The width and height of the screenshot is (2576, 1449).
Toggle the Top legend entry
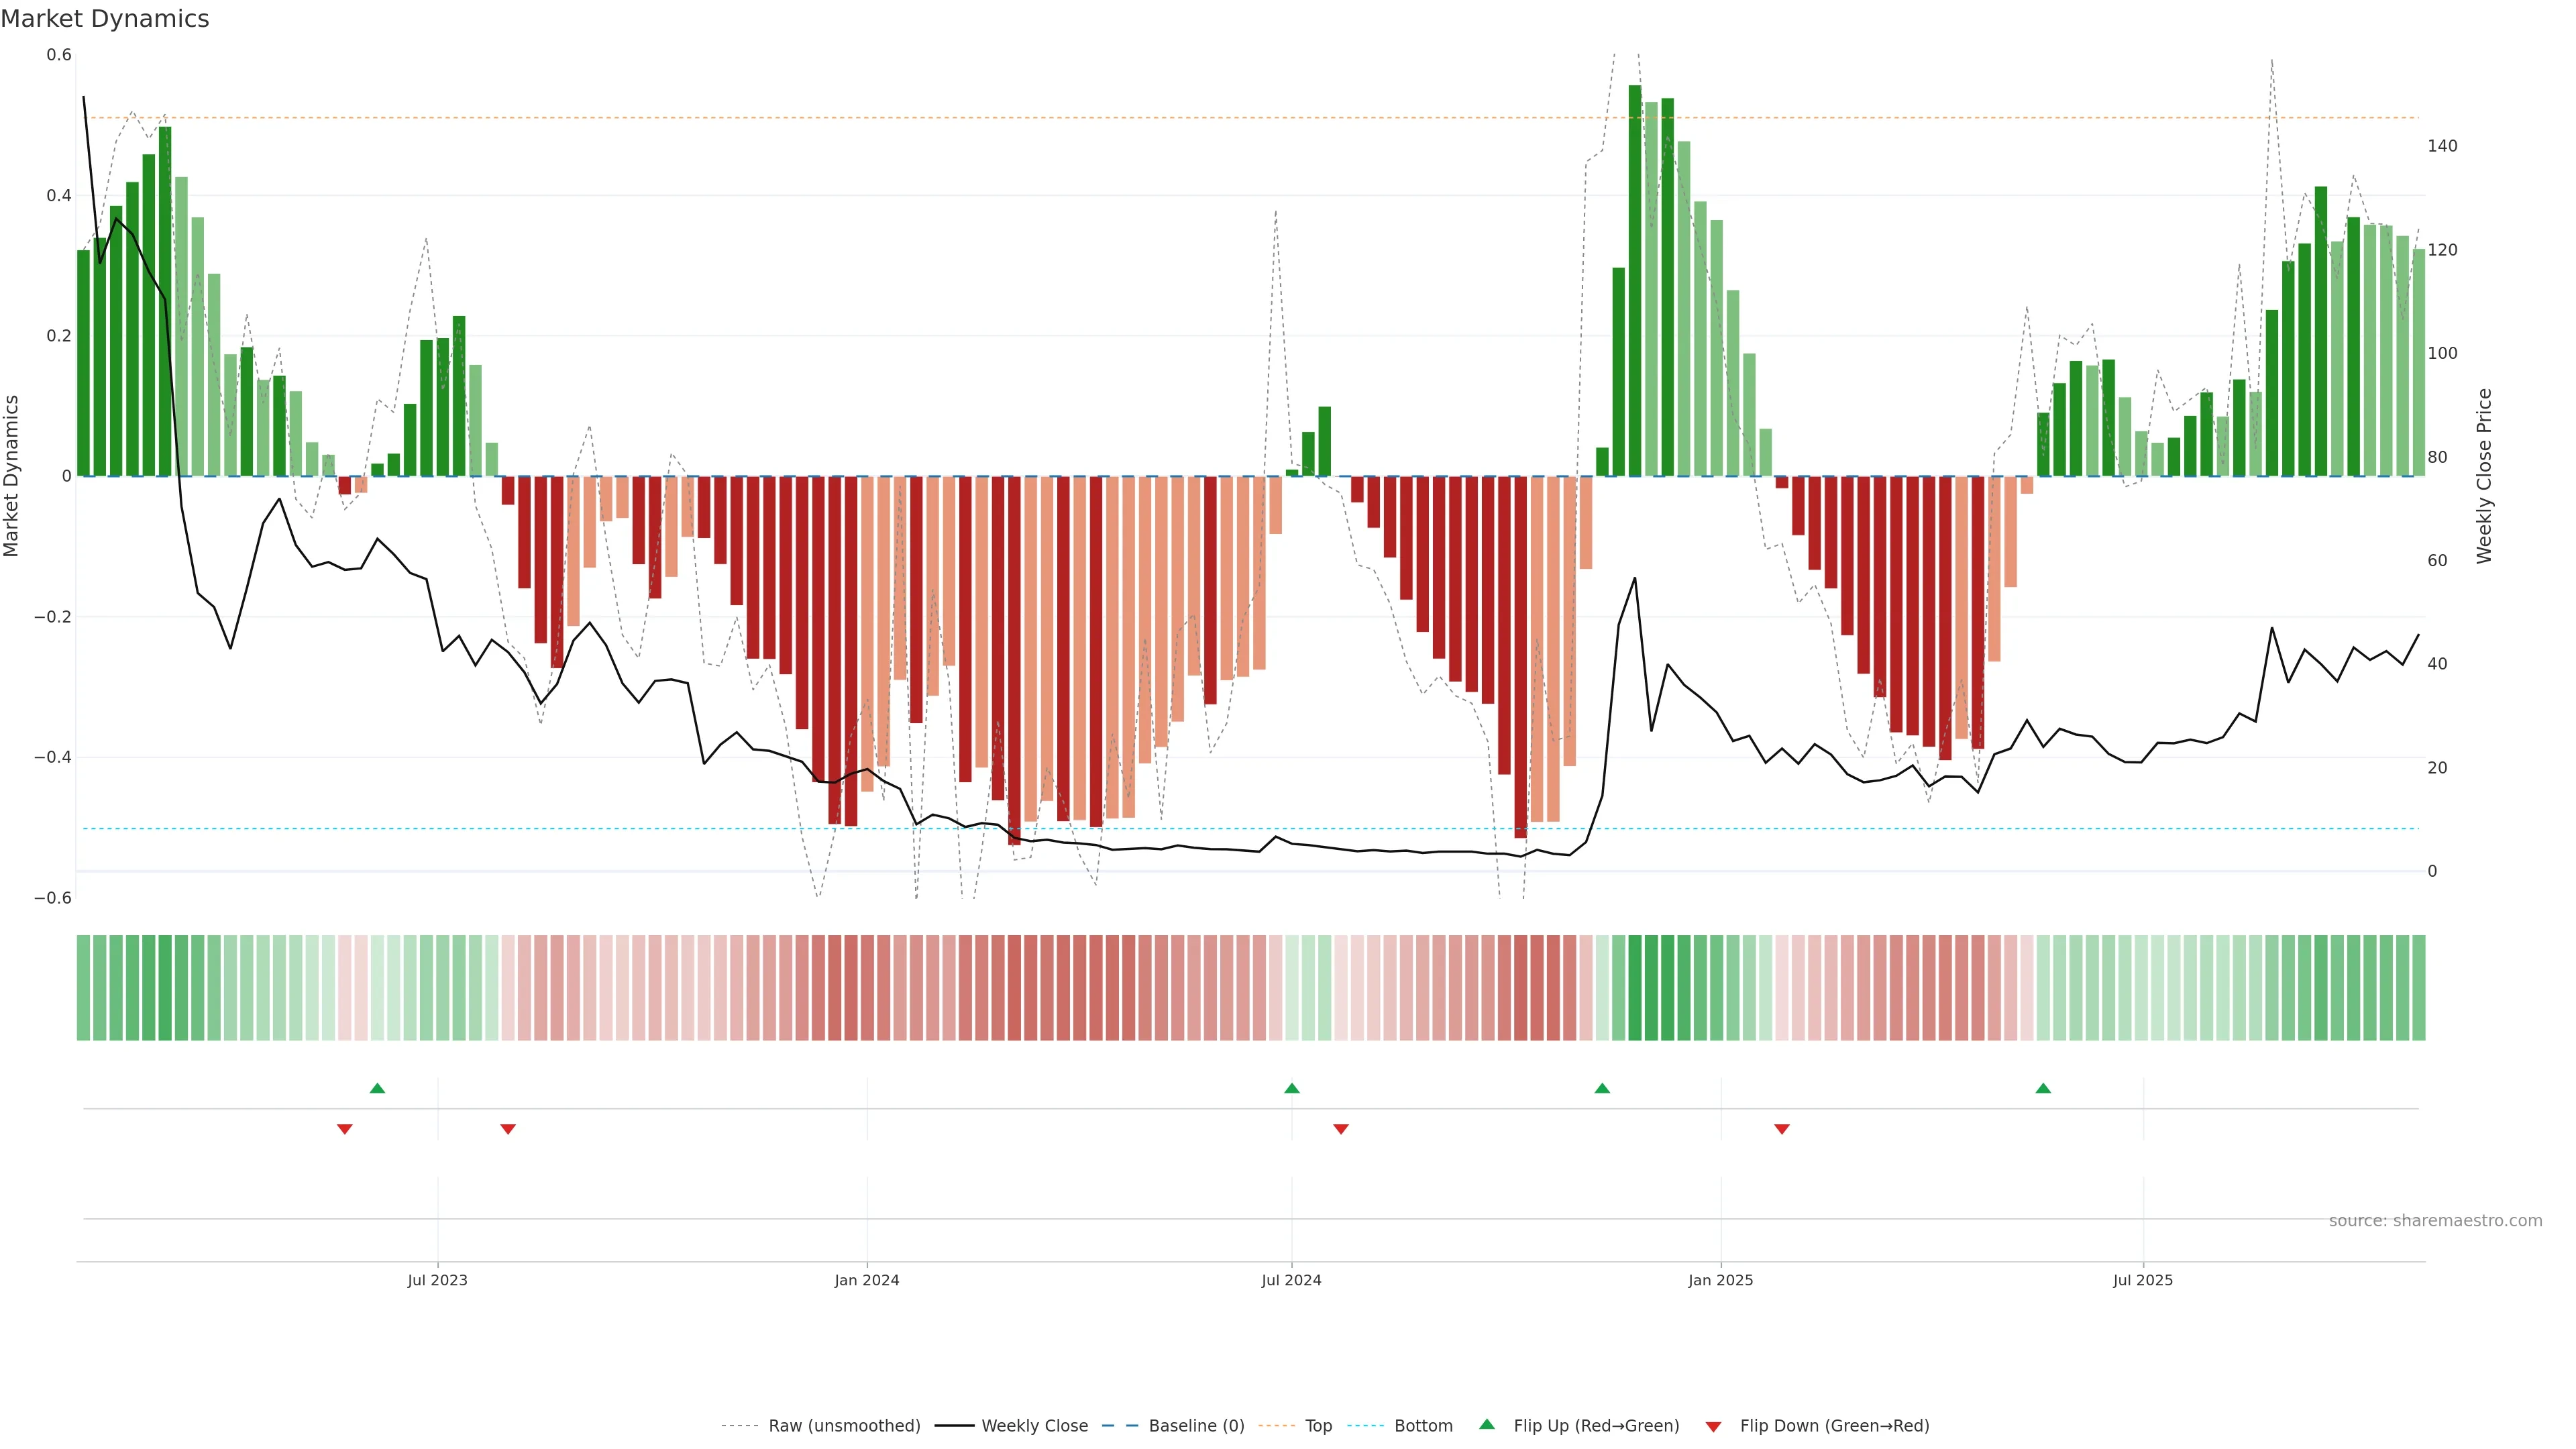coord(1318,1426)
